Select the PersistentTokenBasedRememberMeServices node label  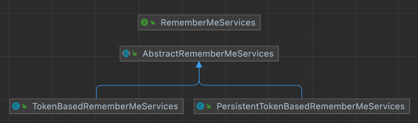pyautogui.click(x=310, y=106)
